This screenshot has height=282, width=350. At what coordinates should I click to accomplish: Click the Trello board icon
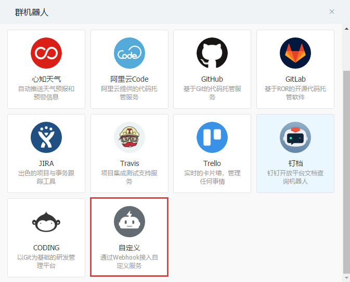click(212, 137)
